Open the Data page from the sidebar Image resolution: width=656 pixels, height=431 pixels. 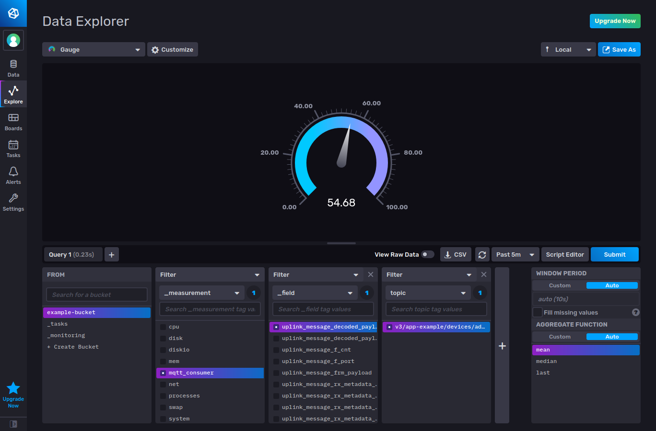point(13,67)
